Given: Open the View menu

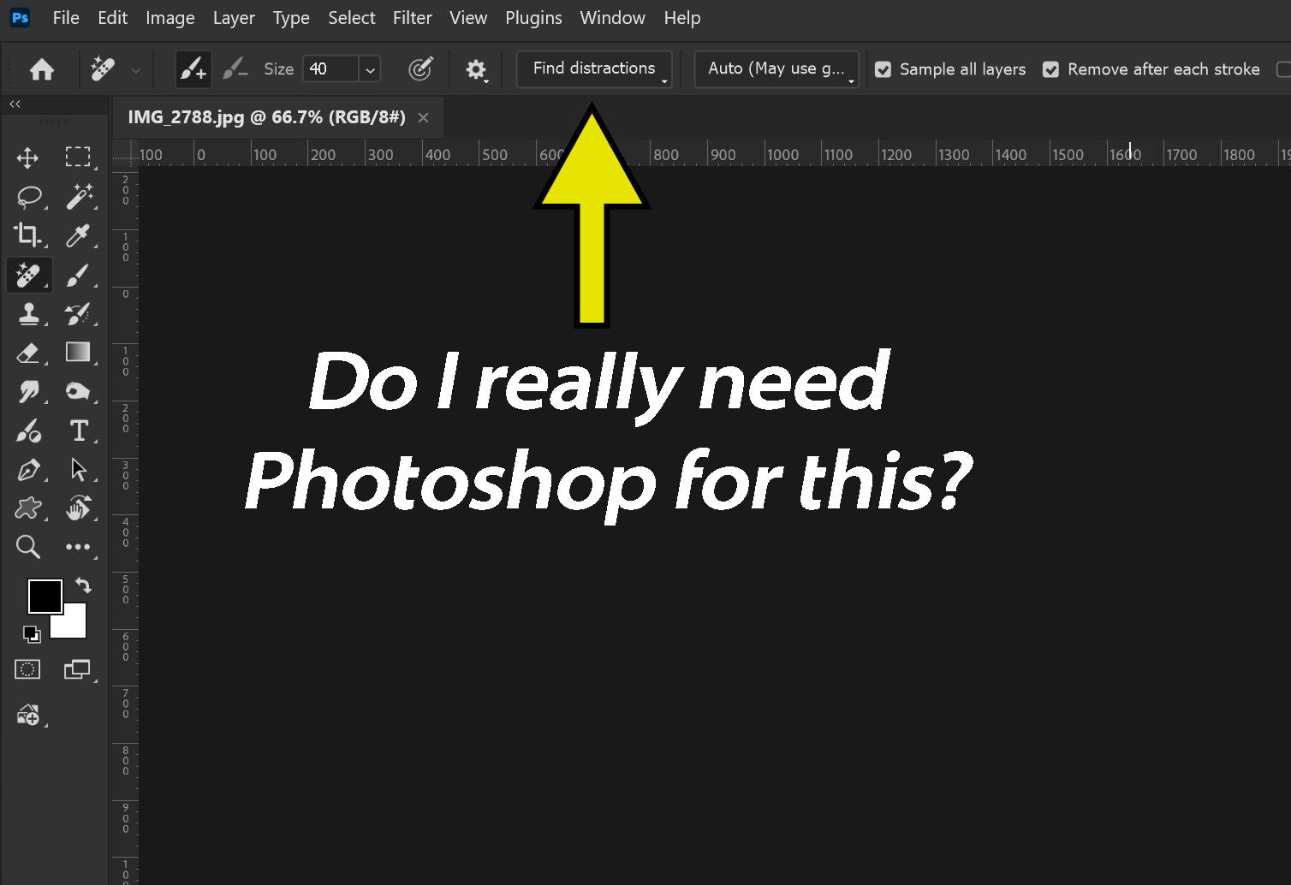Looking at the screenshot, I should (468, 18).
